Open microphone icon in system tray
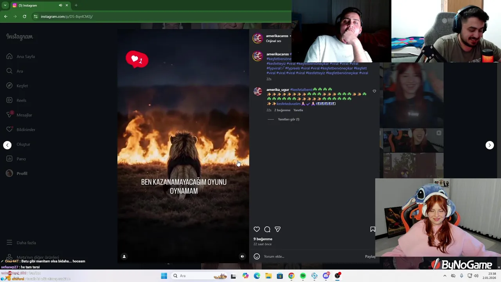Screen dimensions: 501x282 coord(462,276)
